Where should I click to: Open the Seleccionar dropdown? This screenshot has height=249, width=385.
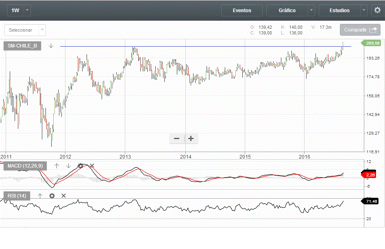coord(42,30)
